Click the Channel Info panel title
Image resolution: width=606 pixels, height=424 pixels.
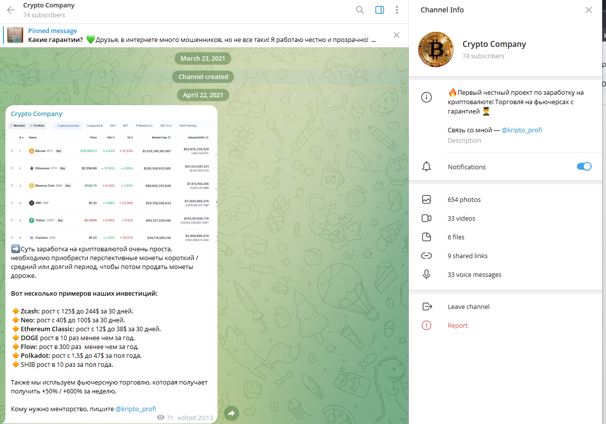[x=442, y=10]
